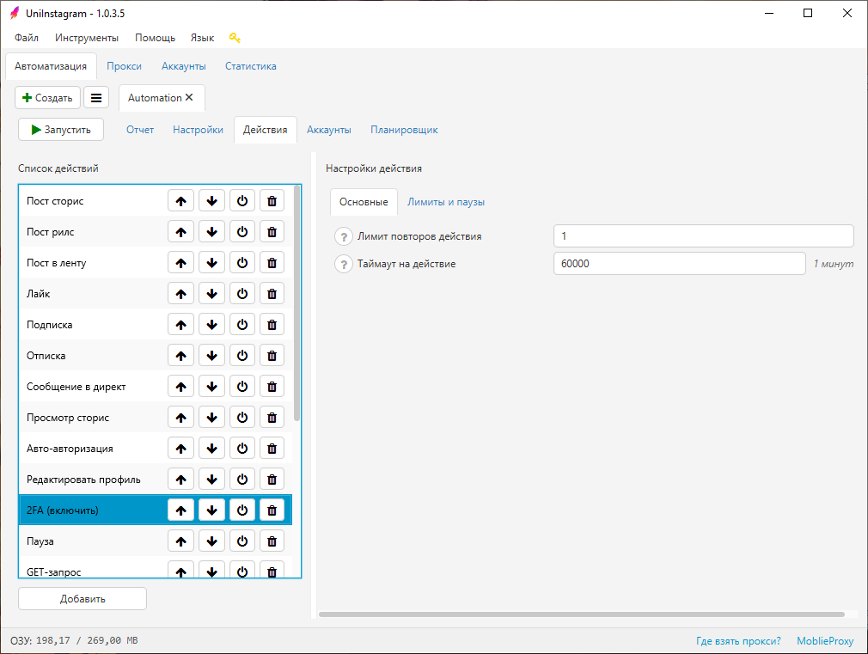Show help for 'Таймаут на действие'
The height and width of the screenshot is (654, 868).
pos(344,264)
